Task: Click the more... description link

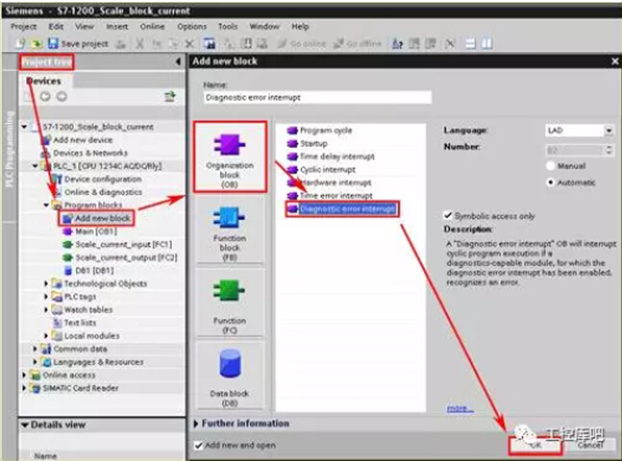Action: click(460, 408)
